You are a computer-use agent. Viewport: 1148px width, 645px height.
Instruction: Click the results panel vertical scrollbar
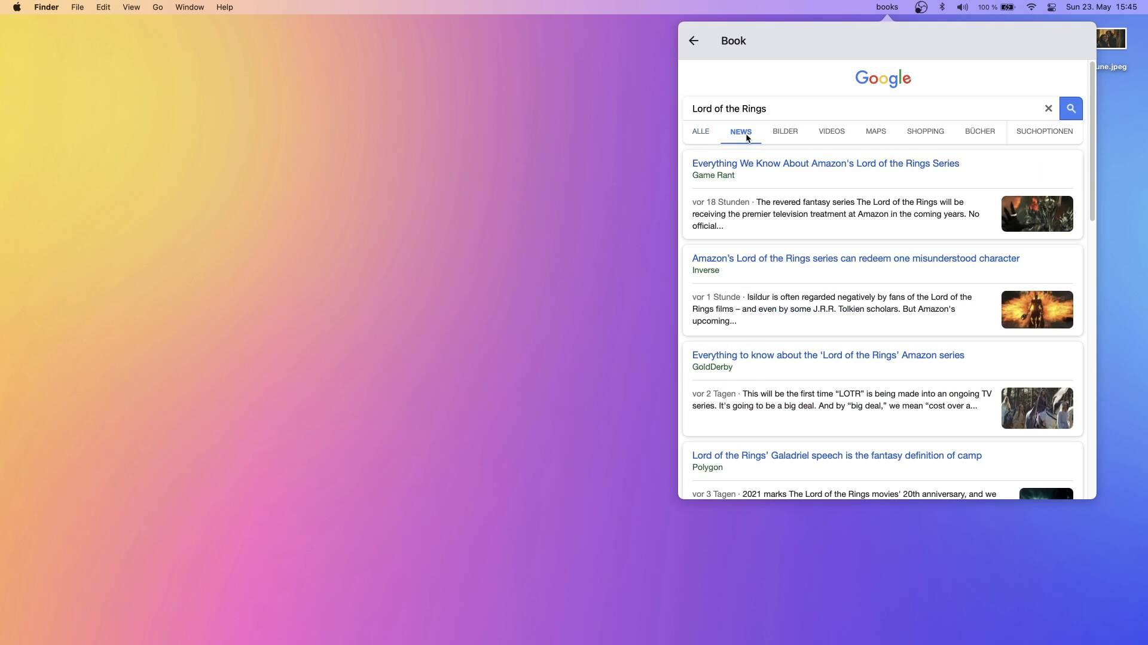[x=1092, y=142]
